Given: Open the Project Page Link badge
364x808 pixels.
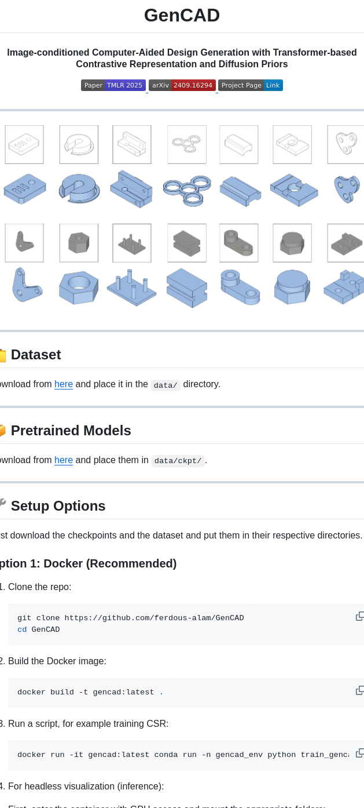Looking at the screenshot, I should tap(250, 85).
